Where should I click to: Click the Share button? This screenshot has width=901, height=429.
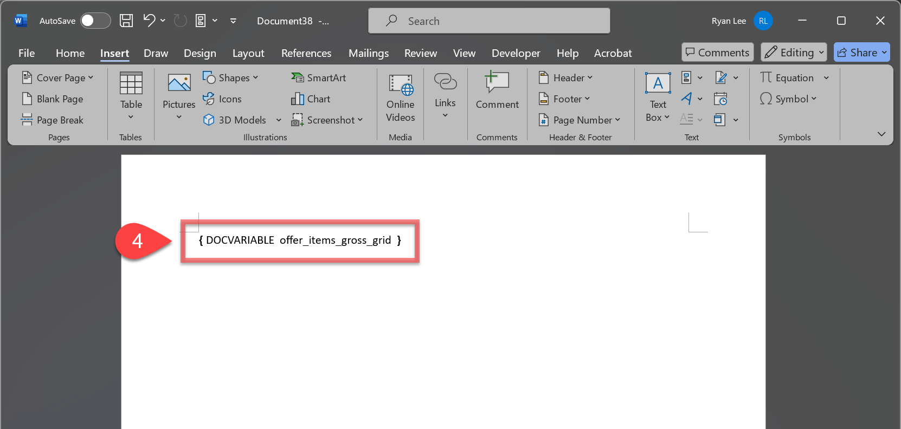click(861, 52)
